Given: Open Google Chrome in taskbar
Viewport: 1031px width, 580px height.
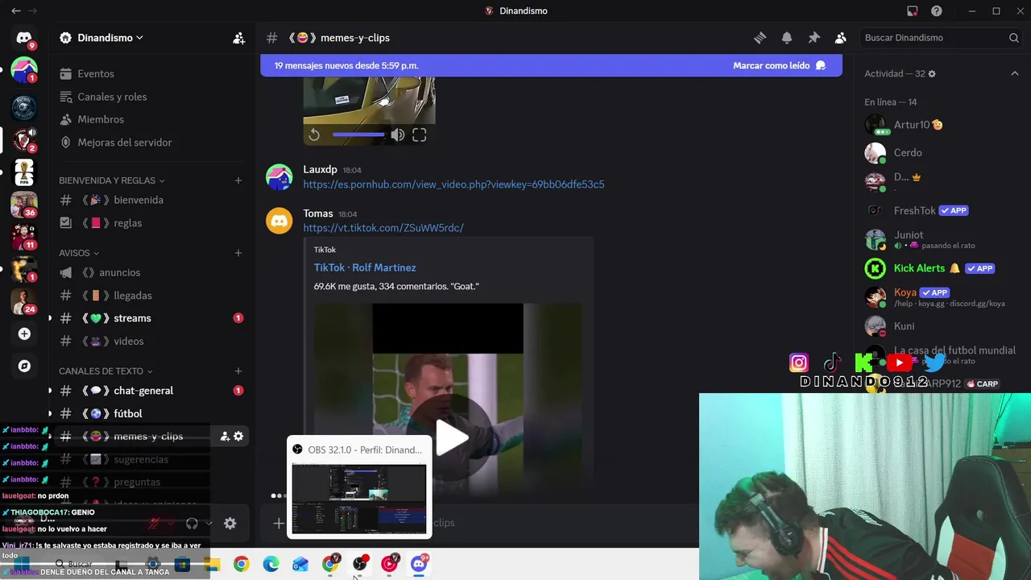Looking at the screenshot, I should [x=241, y=565].
